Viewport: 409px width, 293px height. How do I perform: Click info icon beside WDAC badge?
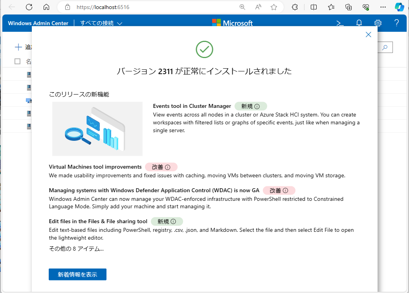[x=285, y=191]
